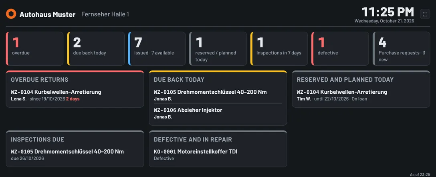The image size is (436, 177).
Task: Click the Fernseher Halle 1 display name
Action: (105, 14)
